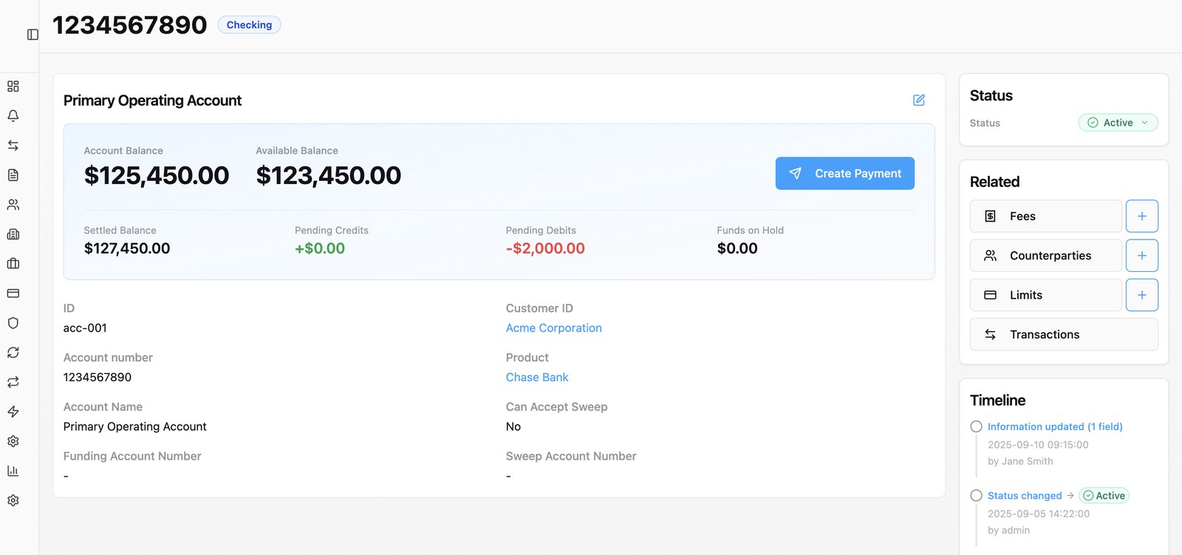Open the credit card icon in the sidebar

(x=13, y=293)
